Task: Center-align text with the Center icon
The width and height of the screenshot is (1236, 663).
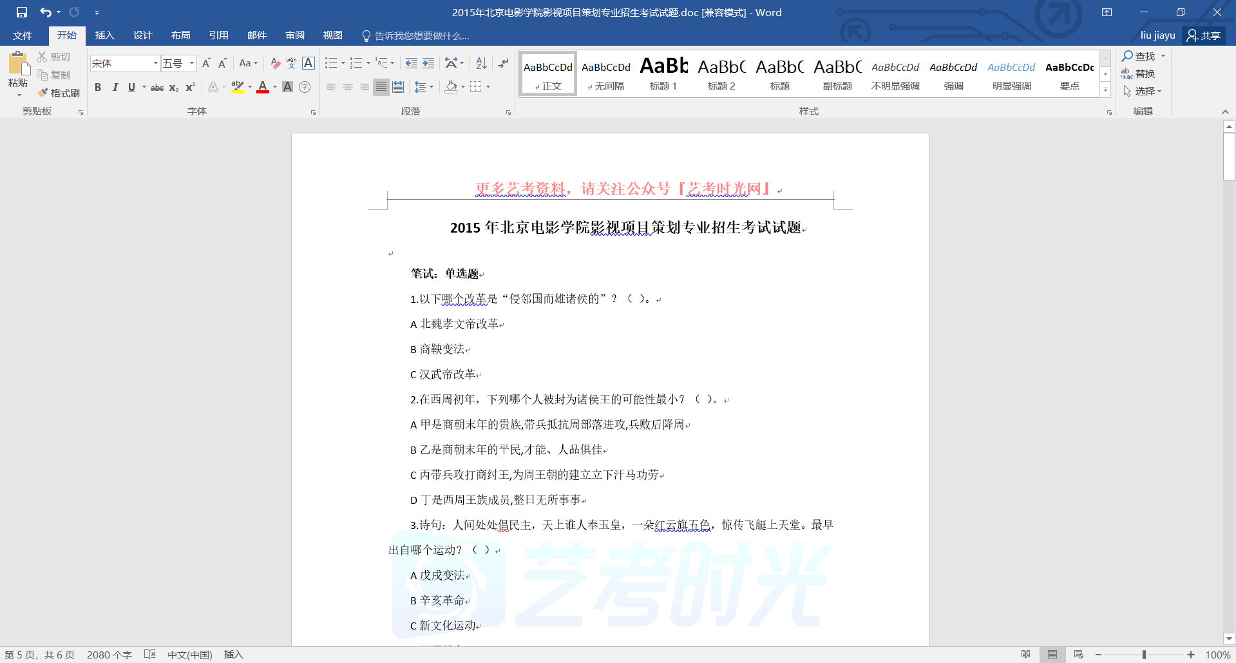Action: [348, 87]
